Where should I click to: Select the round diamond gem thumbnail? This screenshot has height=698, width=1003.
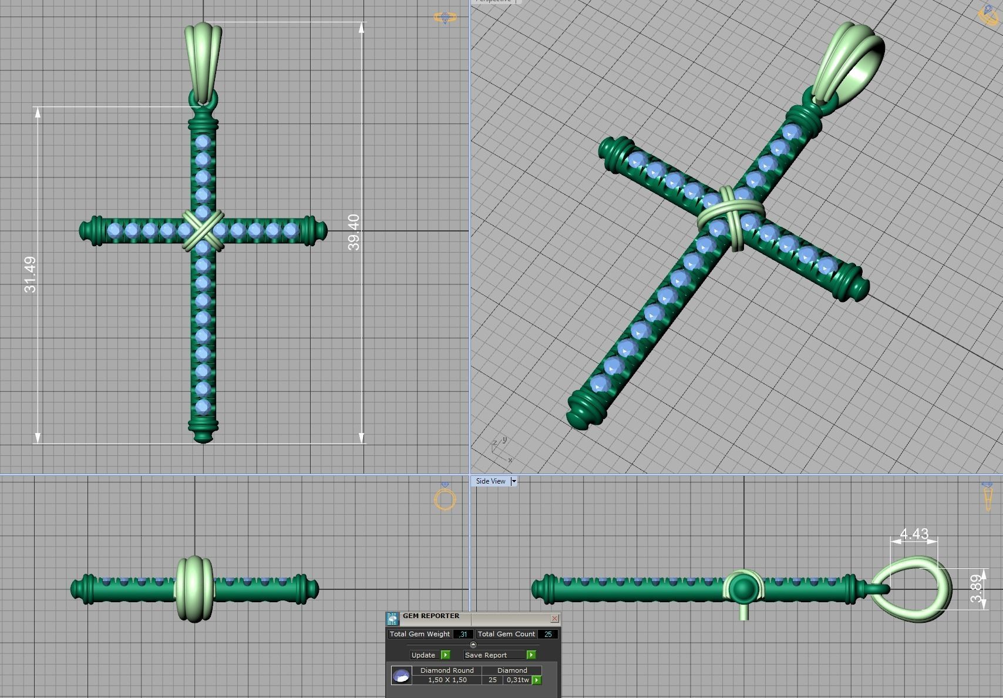pyautogui.click(x=402, y=675)
